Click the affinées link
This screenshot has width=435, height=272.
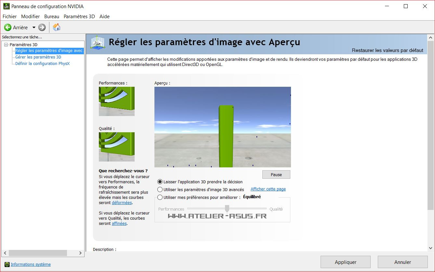click(119, 224)
